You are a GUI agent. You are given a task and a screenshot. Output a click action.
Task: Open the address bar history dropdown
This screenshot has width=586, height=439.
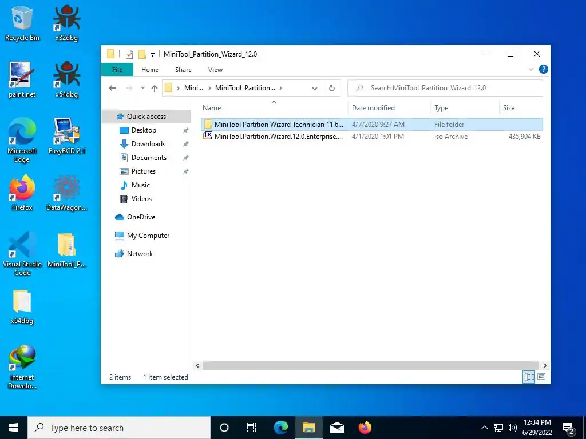(315, 89)
